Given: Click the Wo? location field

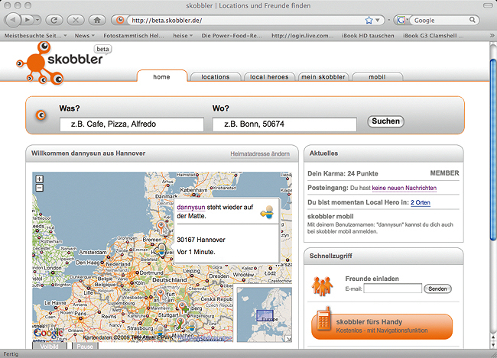Looking at the screenshot, I should point(284,124).
